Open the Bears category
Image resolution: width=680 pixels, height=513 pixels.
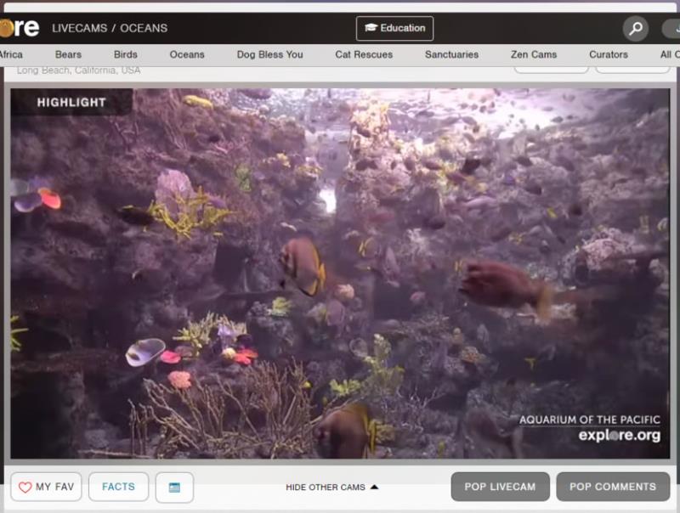click(68, 54)
